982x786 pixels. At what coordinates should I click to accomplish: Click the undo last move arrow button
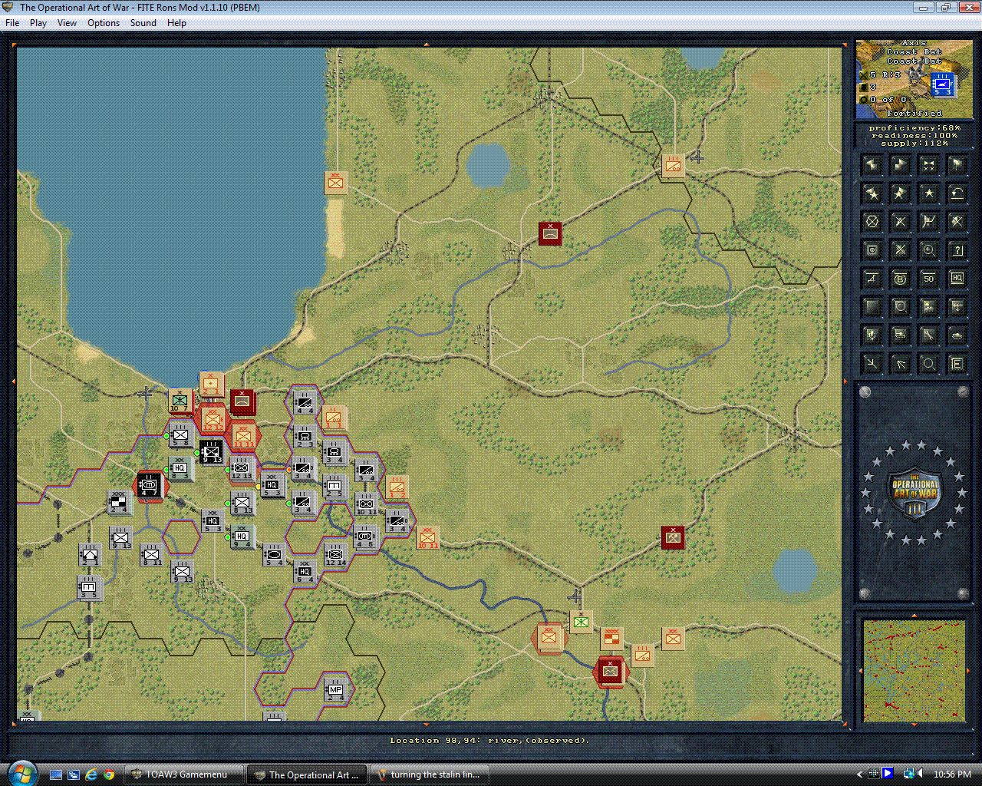click(x=957, y=193)
